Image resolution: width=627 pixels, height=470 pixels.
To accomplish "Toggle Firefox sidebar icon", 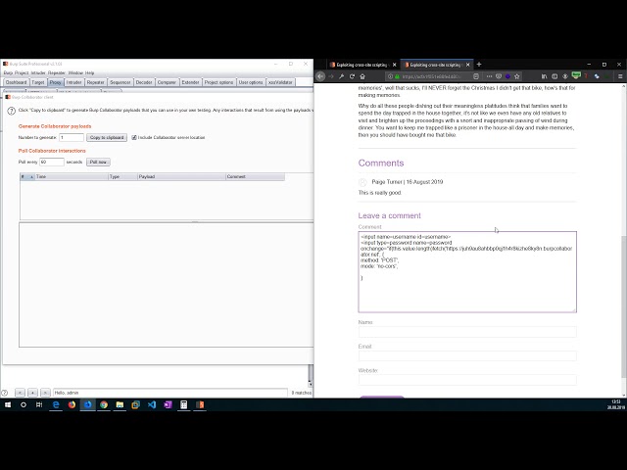I will 555,76.
